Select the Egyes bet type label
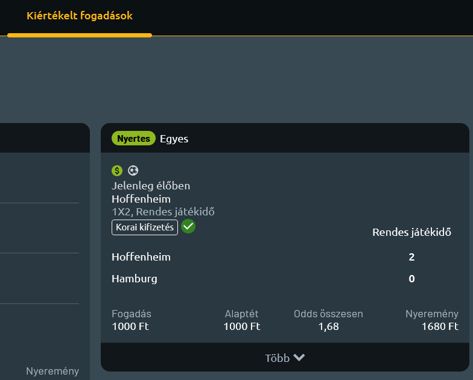473x380 pixels. [174, 139]
